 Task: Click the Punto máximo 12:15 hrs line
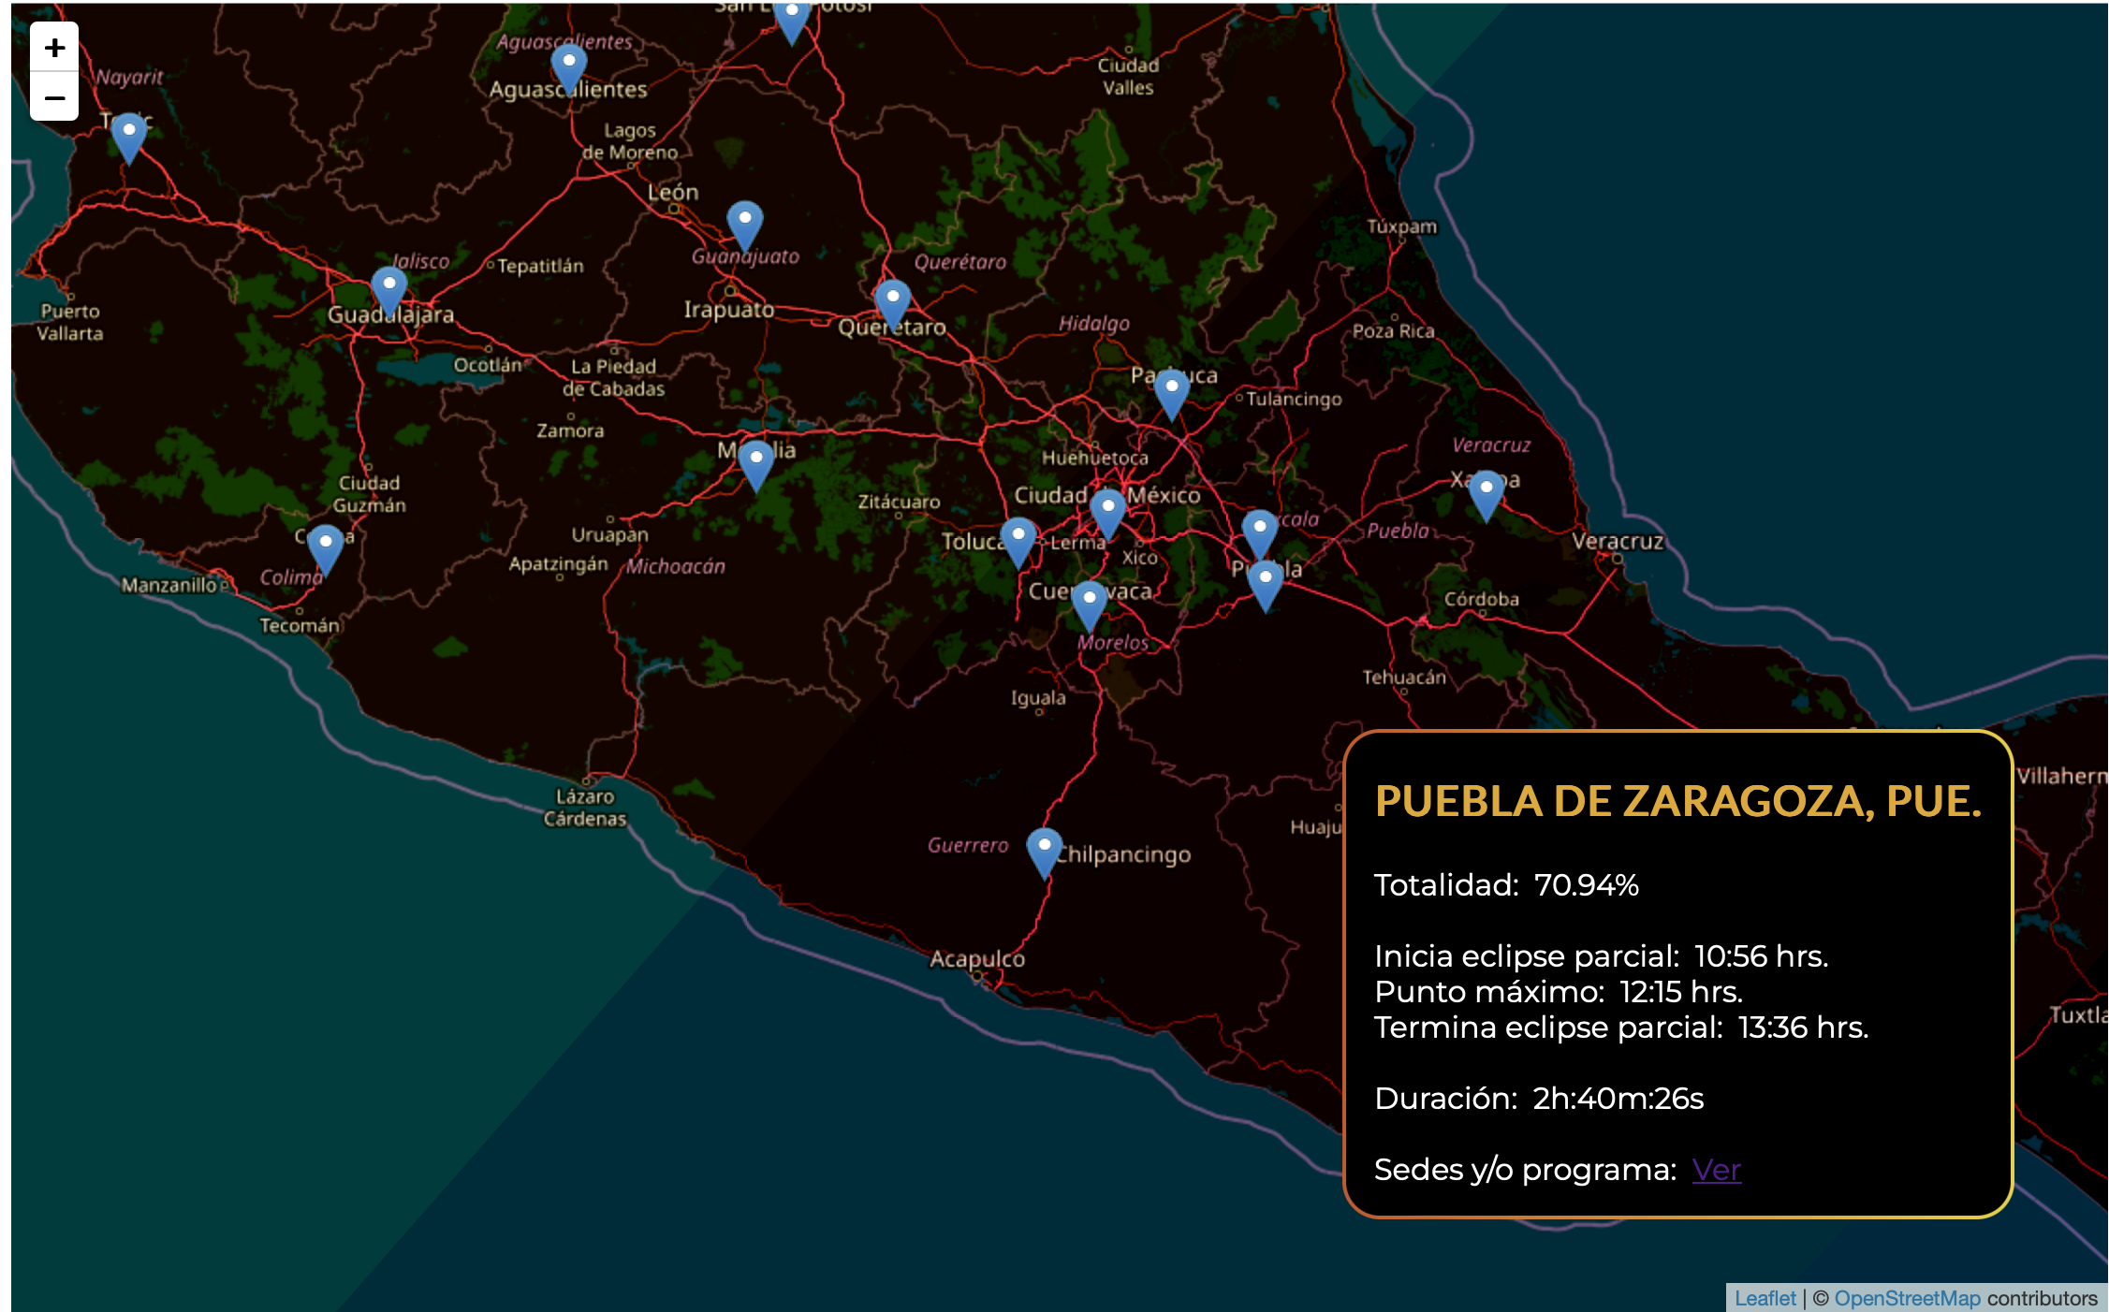[1559, 992]
